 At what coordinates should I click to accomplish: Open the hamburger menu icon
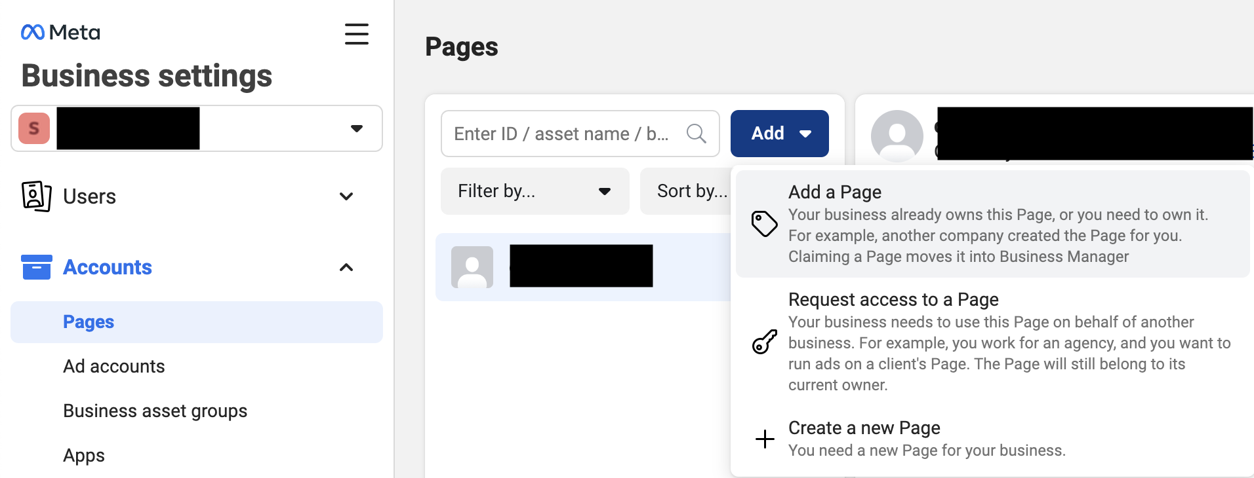356,34
